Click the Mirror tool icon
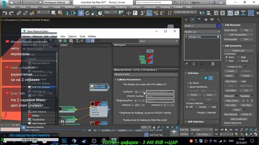The image size is (259, 145). [x=202, y=13]
